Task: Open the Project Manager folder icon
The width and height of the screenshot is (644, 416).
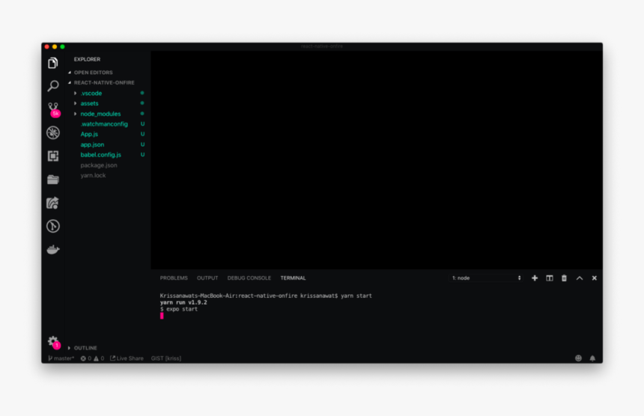Action: pos(53,180)
